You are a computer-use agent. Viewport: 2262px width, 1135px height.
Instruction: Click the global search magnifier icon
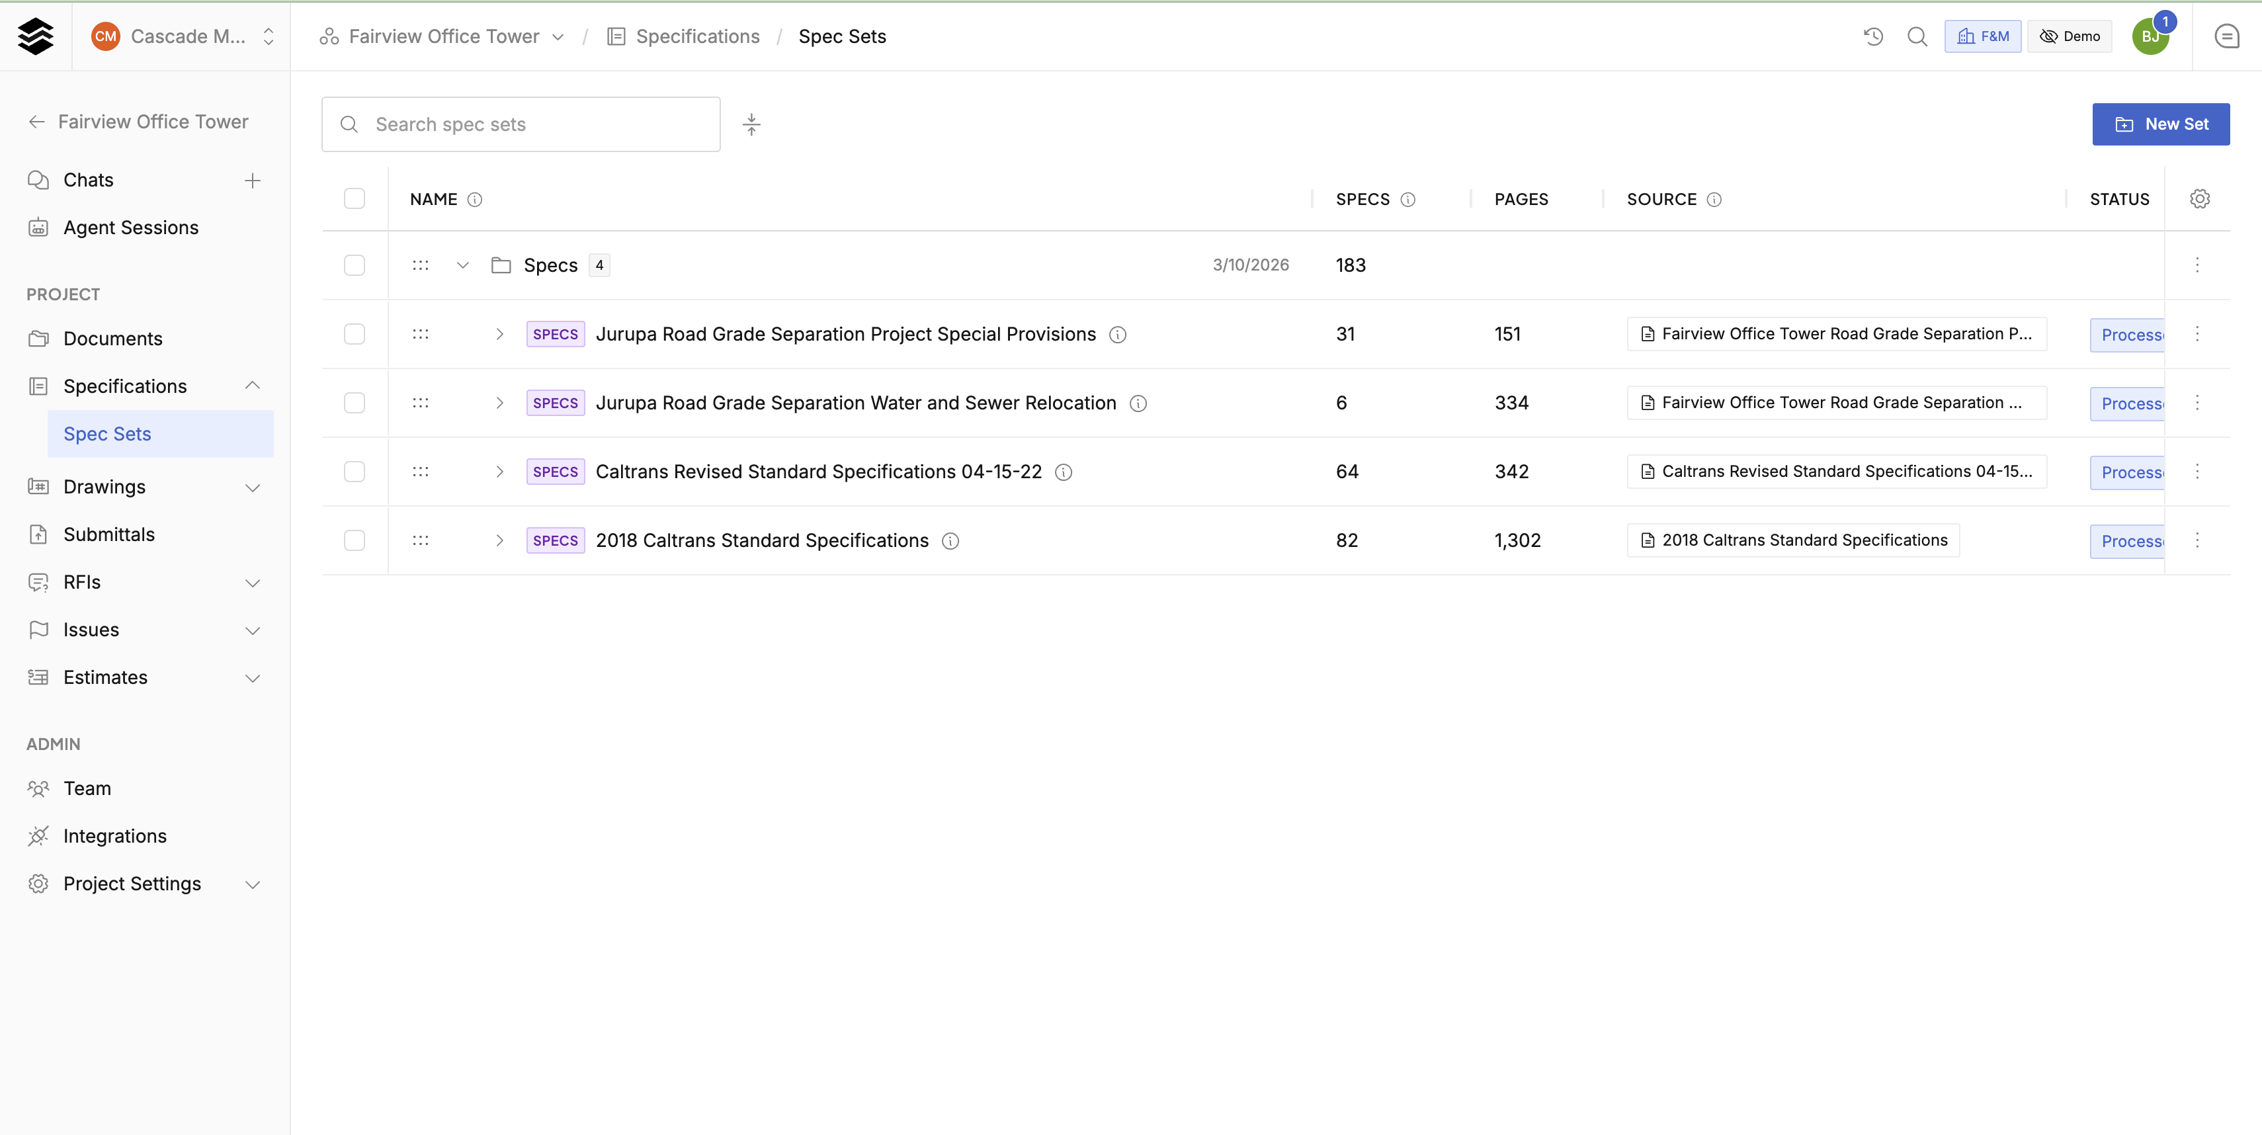[x=1918, y=36]
